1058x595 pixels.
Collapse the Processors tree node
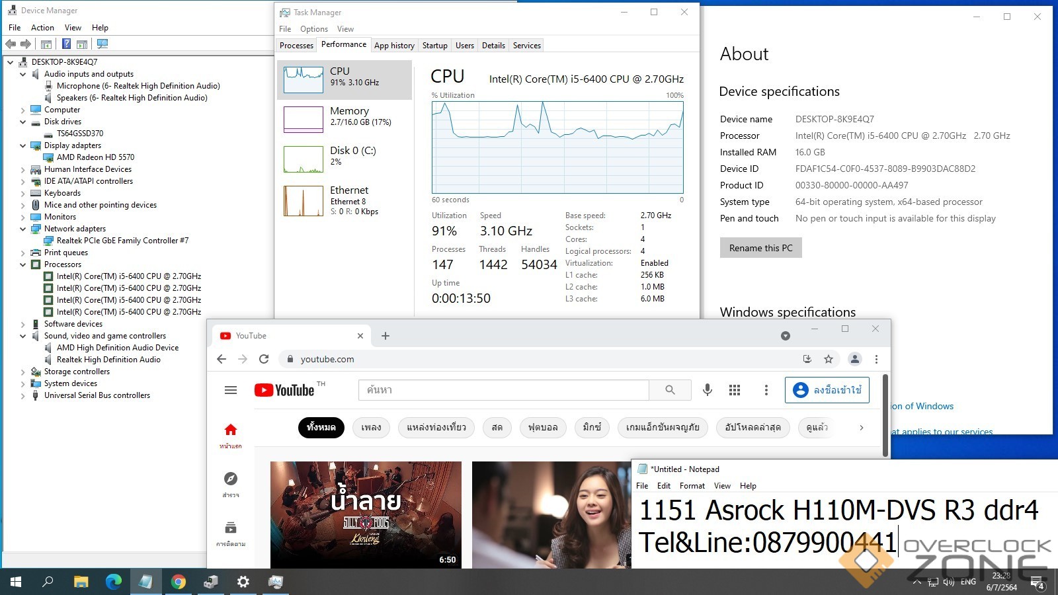point(23,264)
